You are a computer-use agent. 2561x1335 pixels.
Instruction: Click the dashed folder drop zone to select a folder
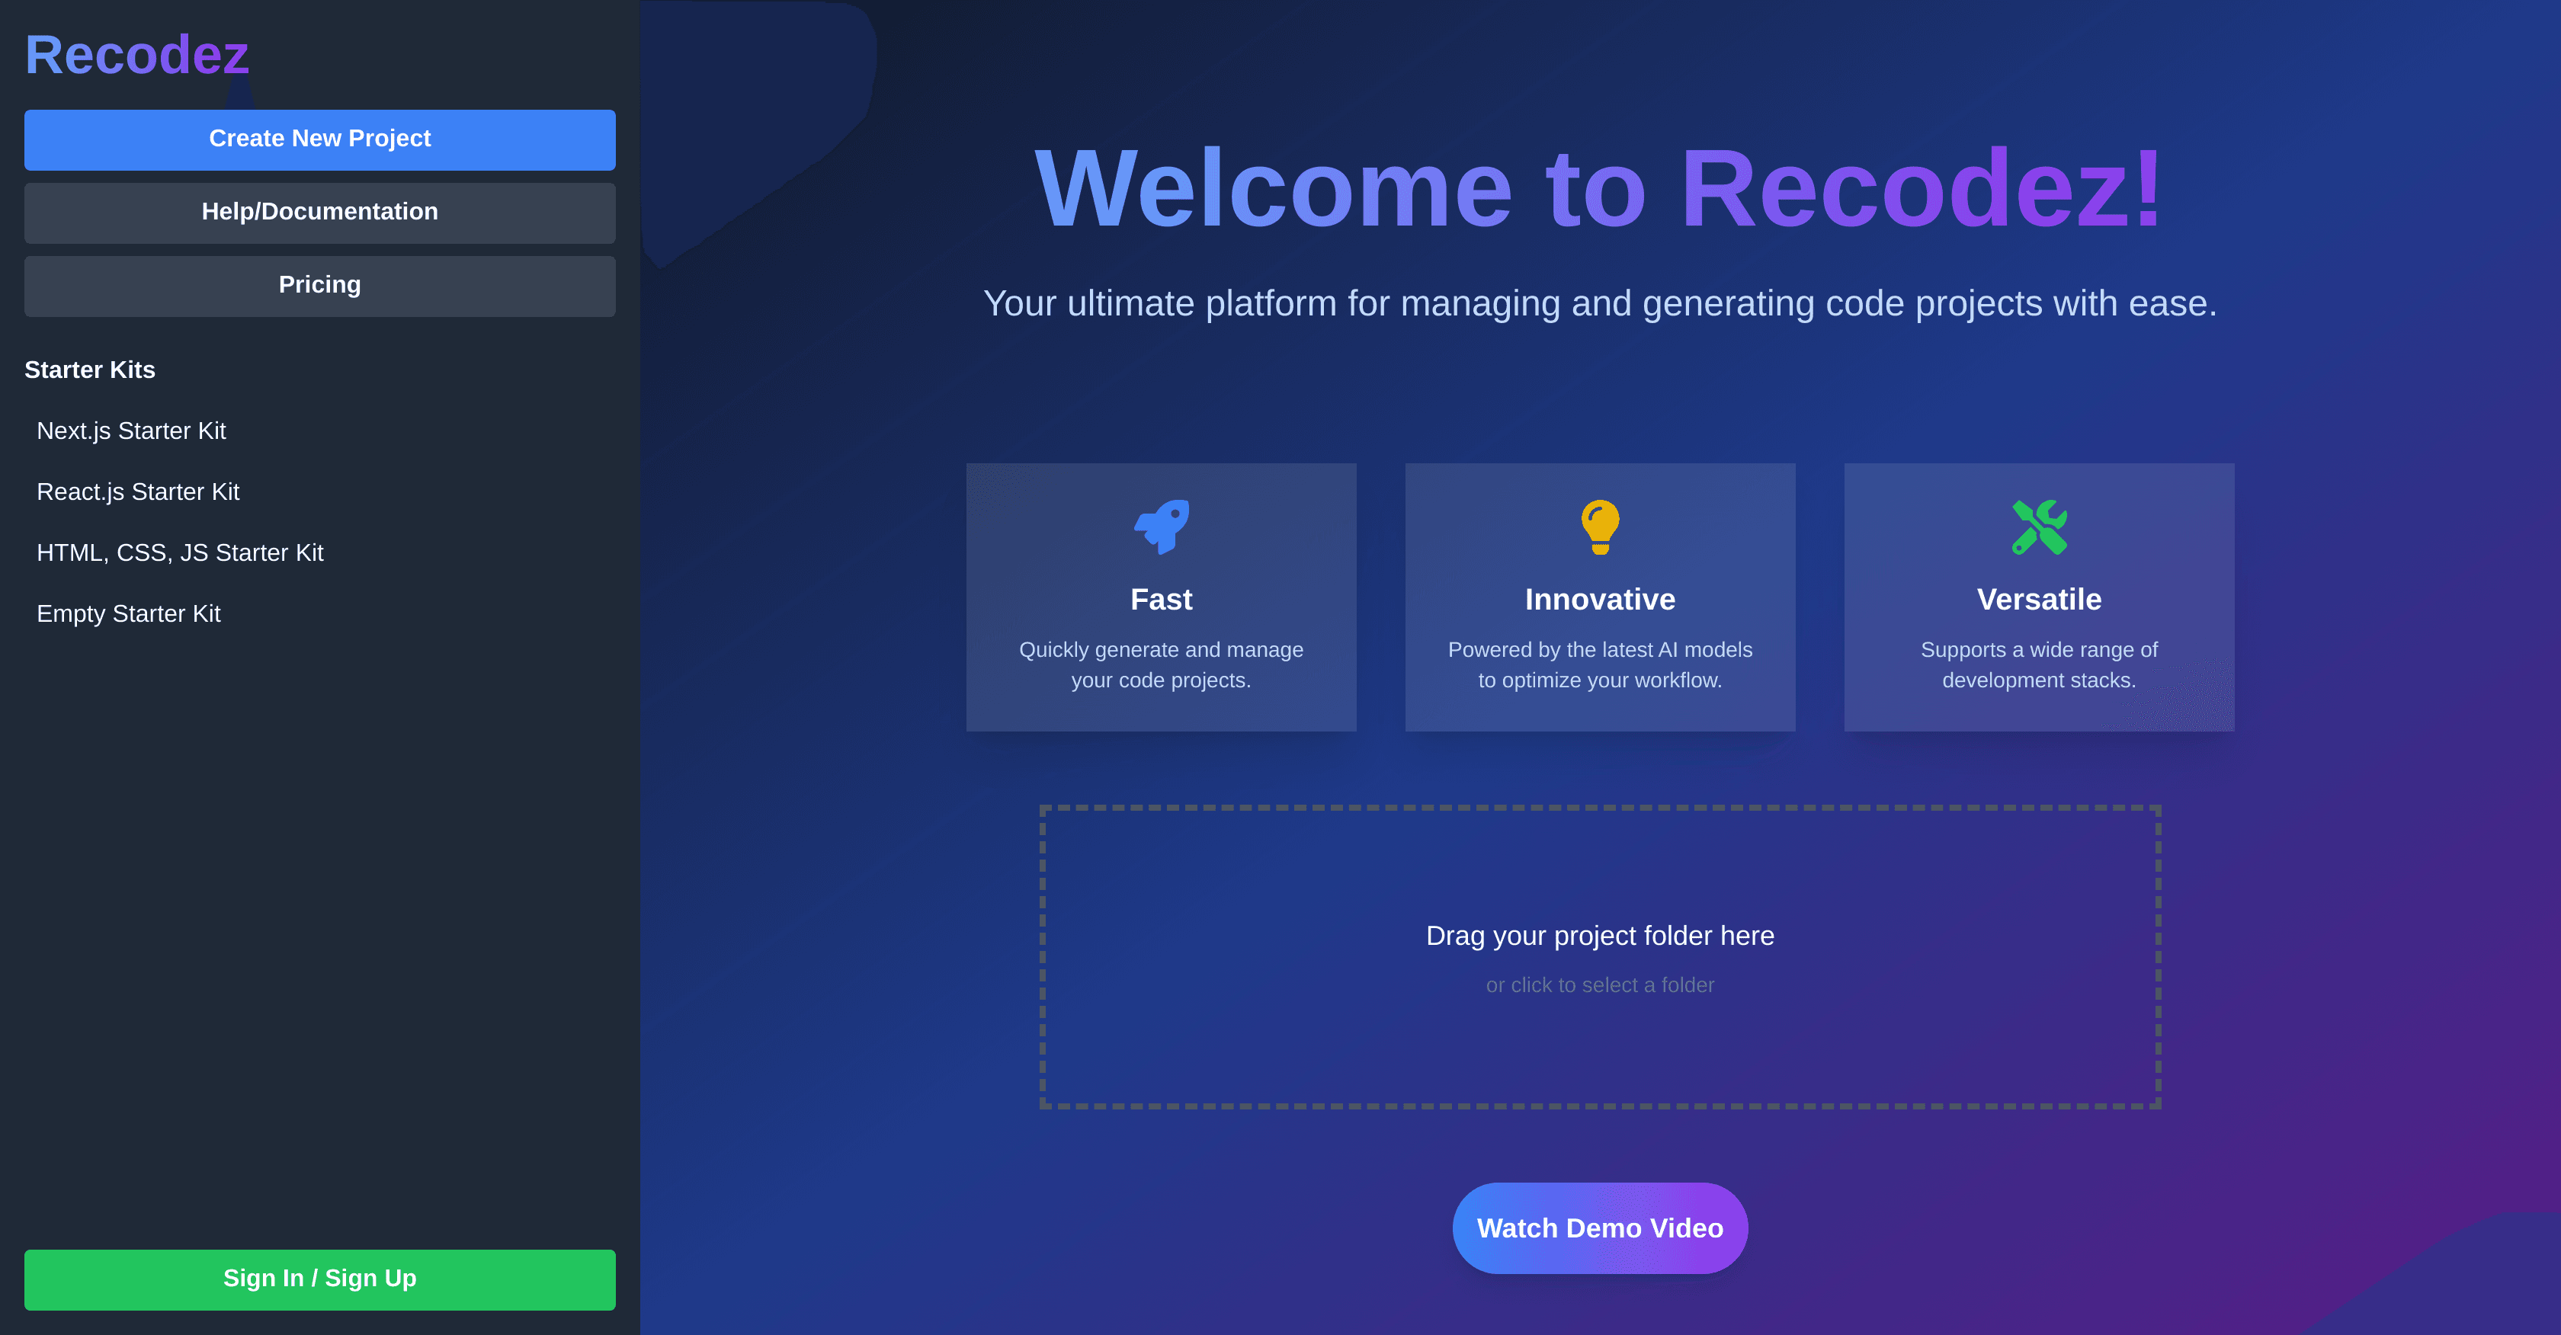(x=1600, y=957)
